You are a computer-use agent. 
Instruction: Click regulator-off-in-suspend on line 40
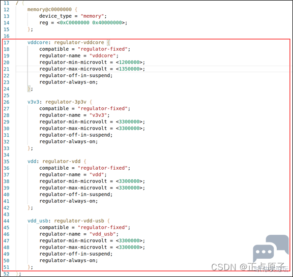75,195
